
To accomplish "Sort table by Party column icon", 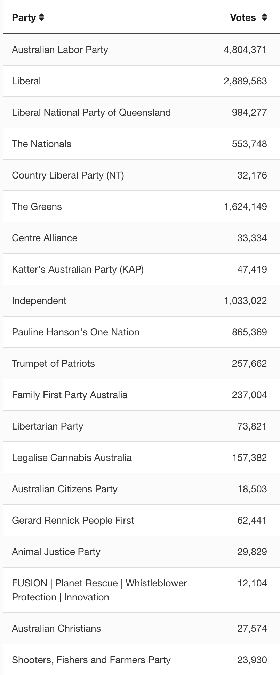I will tap(41, 17).
